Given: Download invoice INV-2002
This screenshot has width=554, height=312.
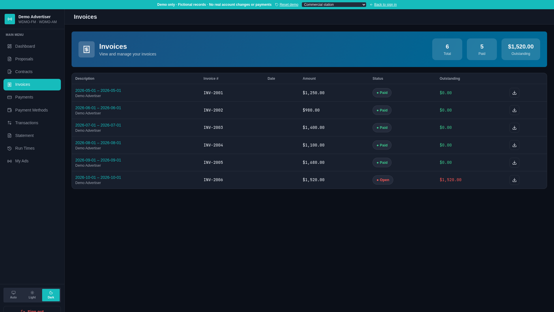Looking at the screenshot, I should click(514, 110).
